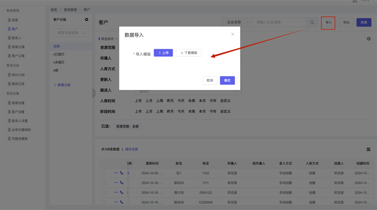Click the 导入 import button
377x210 pixels.
(328, 22)
